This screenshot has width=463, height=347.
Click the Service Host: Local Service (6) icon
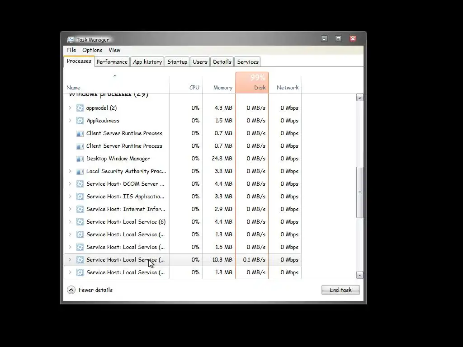click(80, 222)
